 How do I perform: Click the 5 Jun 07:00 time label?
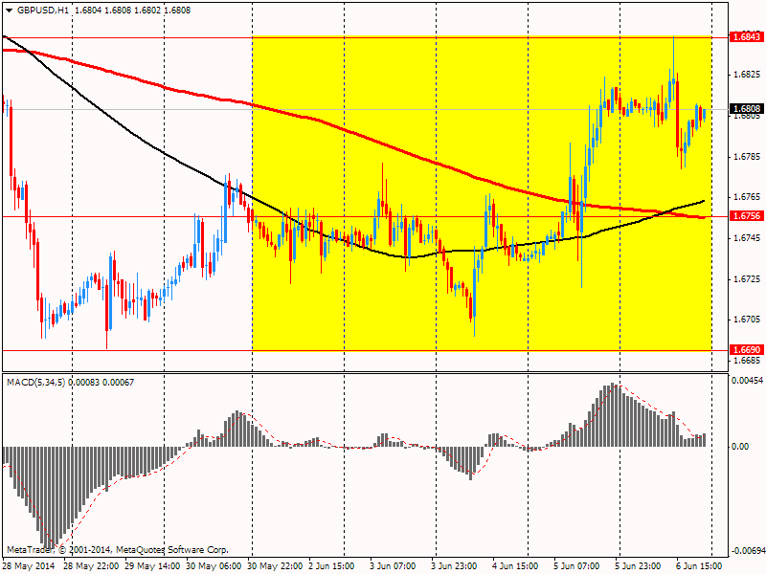[x=576, y=566]
